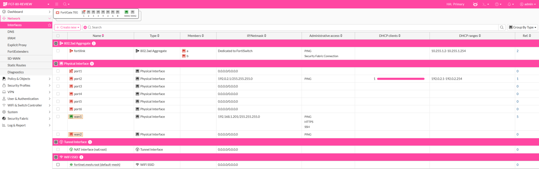The image size is (539, 169).
Task: Click the wan1 green port icon
Action: pyautogui.click(x=71, y=117)
